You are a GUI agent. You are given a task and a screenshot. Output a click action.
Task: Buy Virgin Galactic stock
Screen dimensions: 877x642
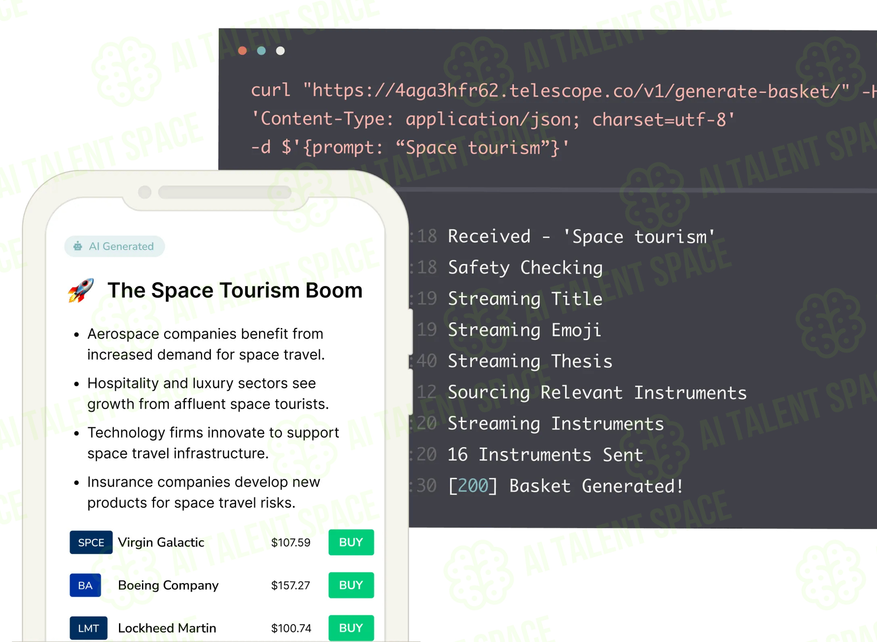(351, 542)
